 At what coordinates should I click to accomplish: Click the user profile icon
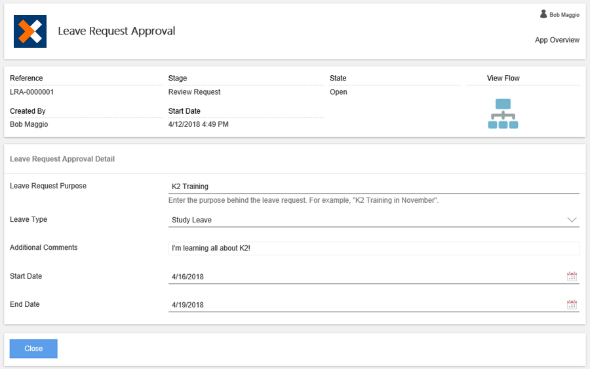(543, 14)
